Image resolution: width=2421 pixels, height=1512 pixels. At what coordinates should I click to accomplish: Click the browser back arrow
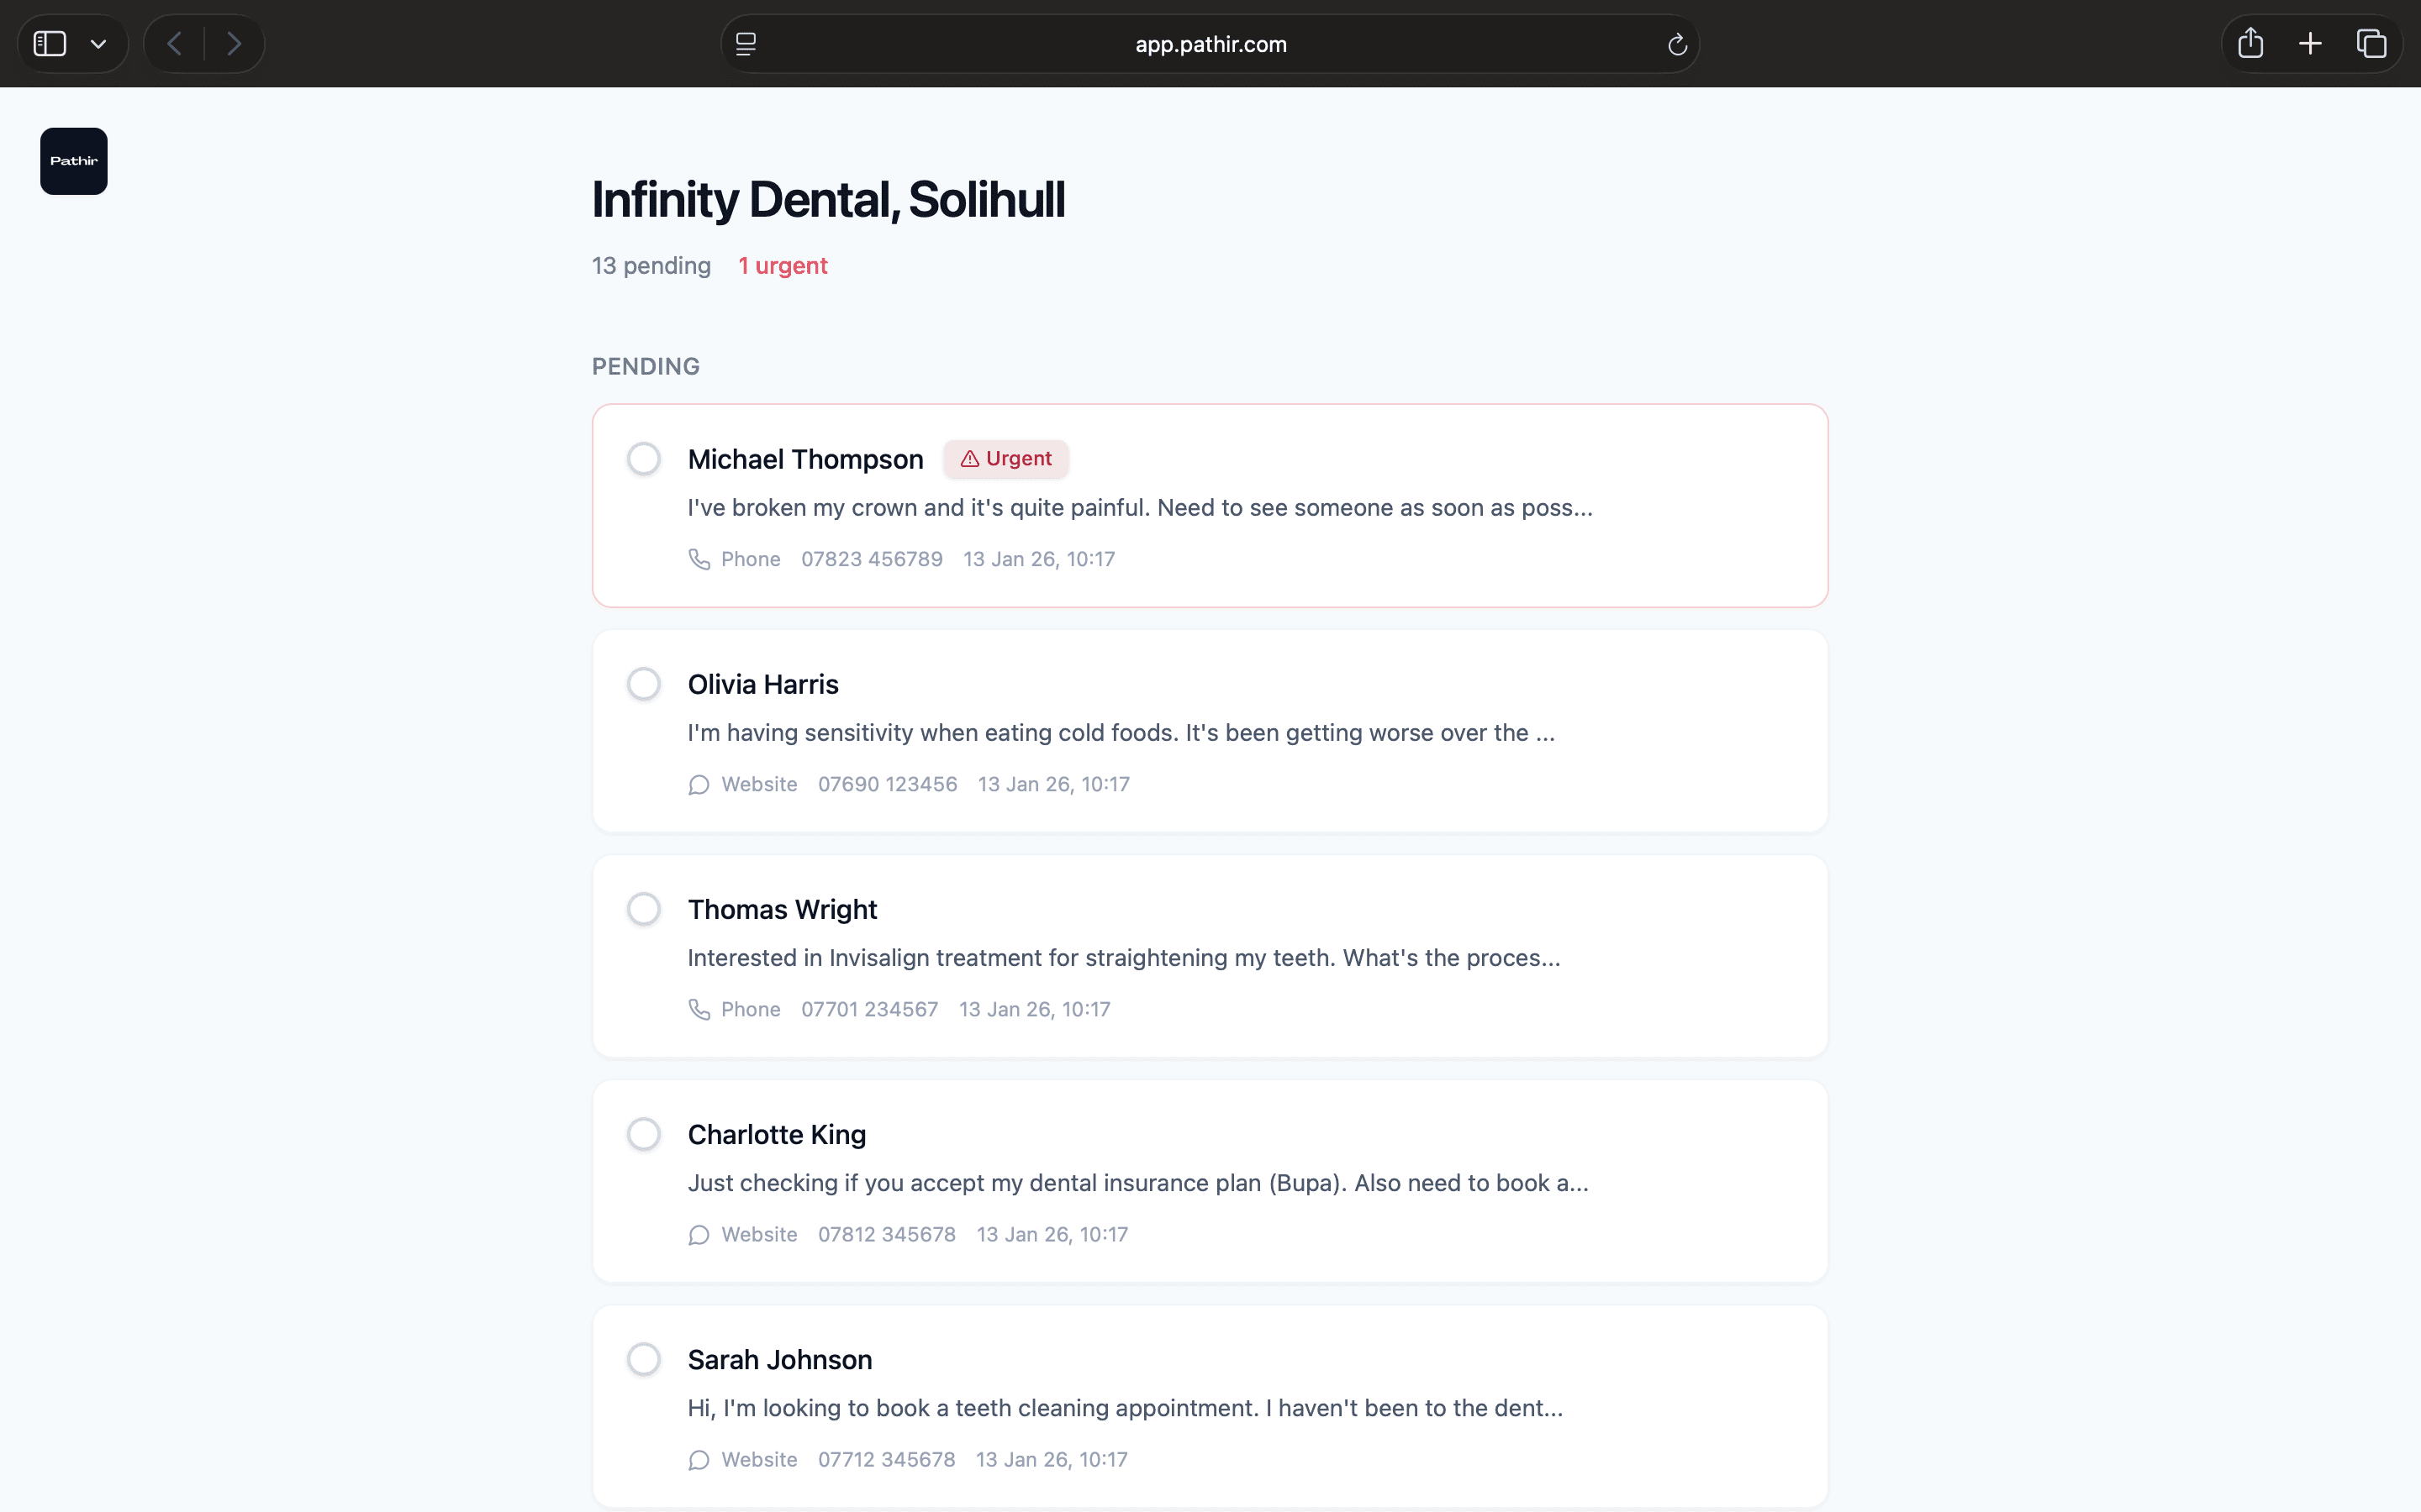[174, 44]
